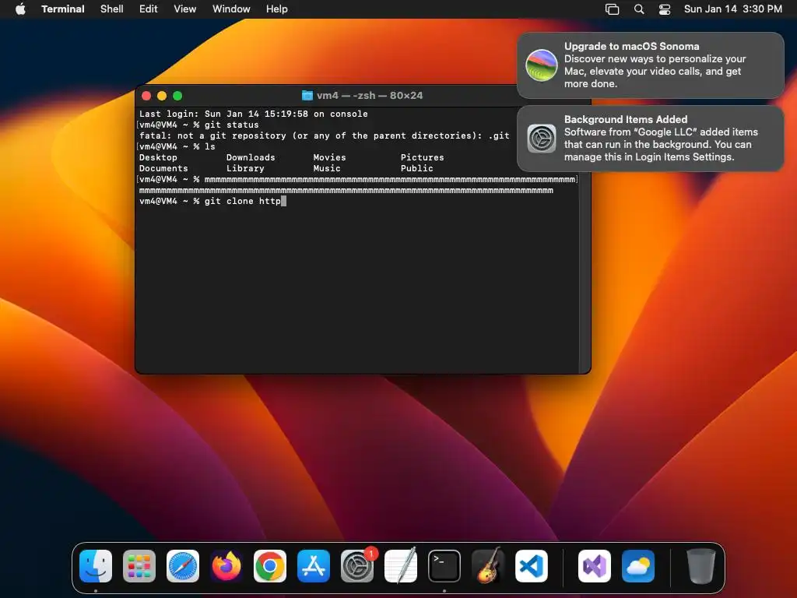Launch GarageBand from the dock
The image size is (797, 598).
pos(488,565)
